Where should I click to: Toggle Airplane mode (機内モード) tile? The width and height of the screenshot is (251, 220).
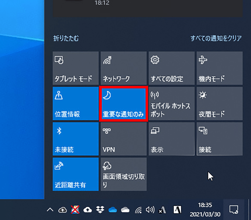(x=220, y=68)
